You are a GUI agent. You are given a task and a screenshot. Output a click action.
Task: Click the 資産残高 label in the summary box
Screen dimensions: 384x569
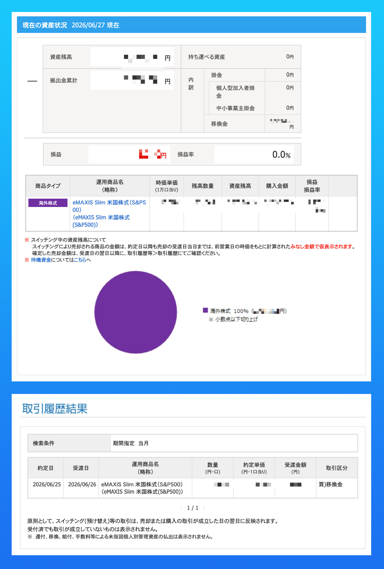tap(61, 57)
